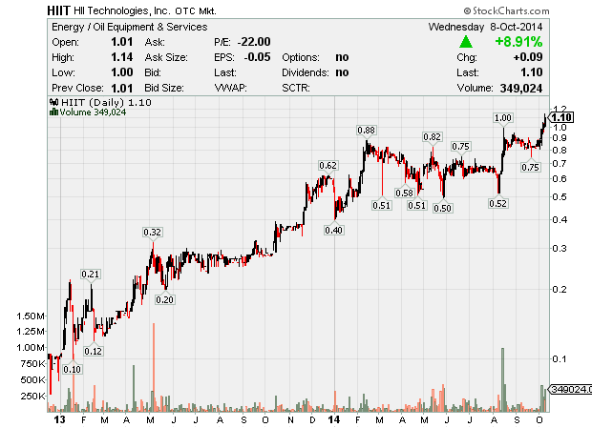Viewport: 592px width, 428px height.
Task: Click the 0.62 peak price label
Action: pos(328,166)
